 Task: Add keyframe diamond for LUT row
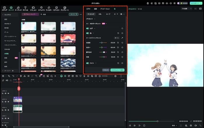122,29
